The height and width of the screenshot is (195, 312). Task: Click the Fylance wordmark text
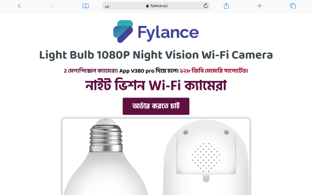point(168,33)
